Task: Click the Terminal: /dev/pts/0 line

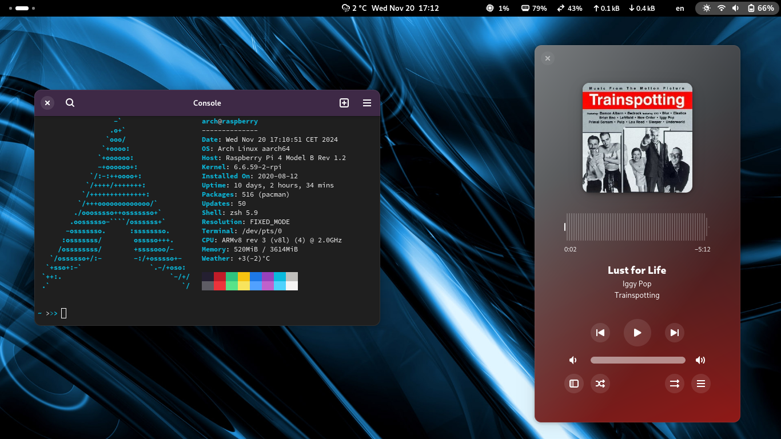Action: pos(242,231)
